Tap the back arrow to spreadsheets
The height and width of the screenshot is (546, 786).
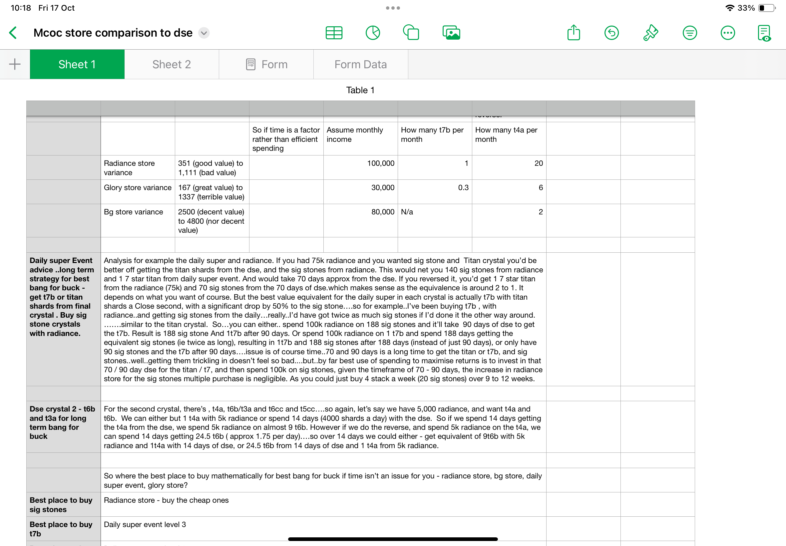(13, 33)
